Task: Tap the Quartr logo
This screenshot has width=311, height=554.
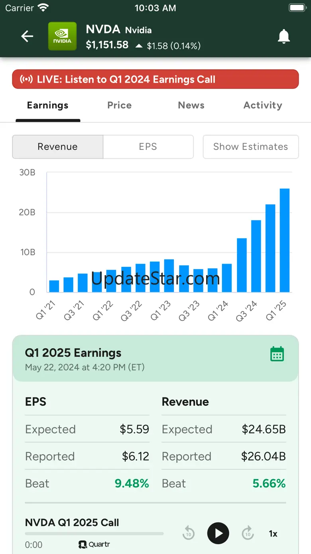Action: point(94,544)
